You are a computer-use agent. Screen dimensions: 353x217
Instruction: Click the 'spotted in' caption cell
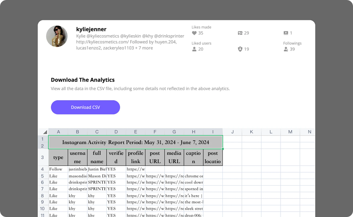[193, 189]
